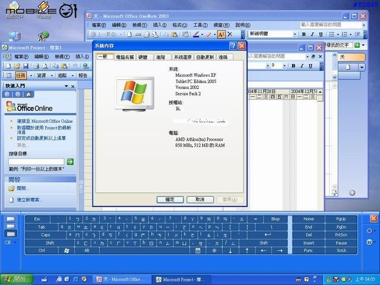Image resolution: width=380 pixels, height=285 pixels.
Task: Open the 資源 dropdown arrow in Project guide toolbar
Action: pos(52,76)
